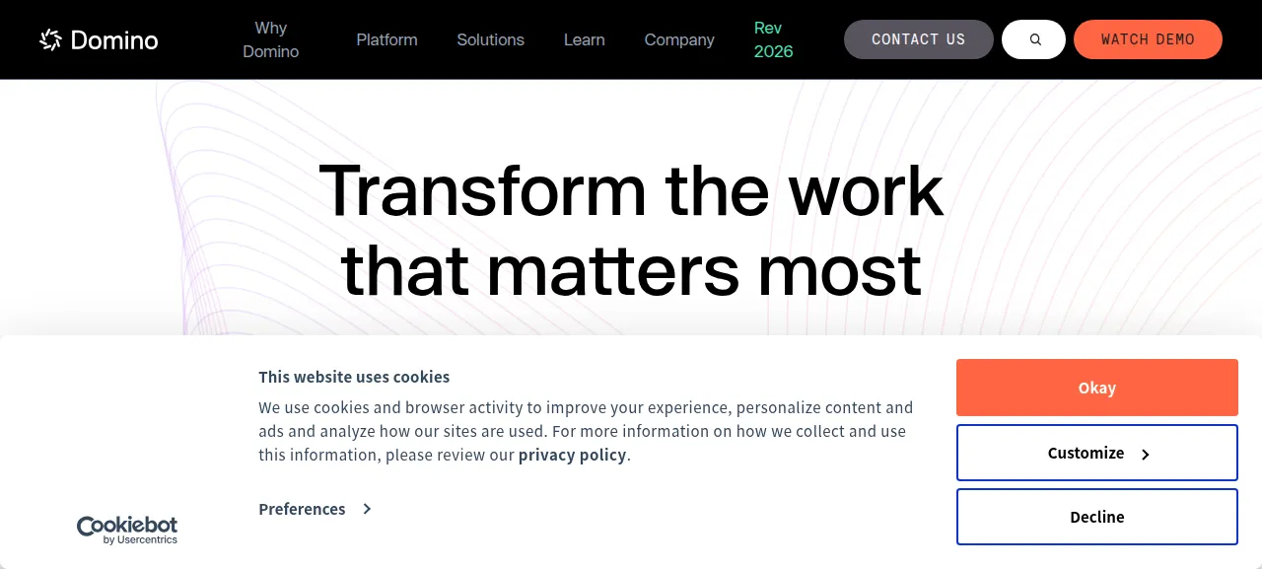Click the arrow beside Customize
The width and height of the screenshot is (1262, 569).
pyautogui.click(x=1145, y=455)
